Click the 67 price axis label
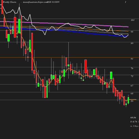This screenshot has height=139, width=139. coord(132,86)
